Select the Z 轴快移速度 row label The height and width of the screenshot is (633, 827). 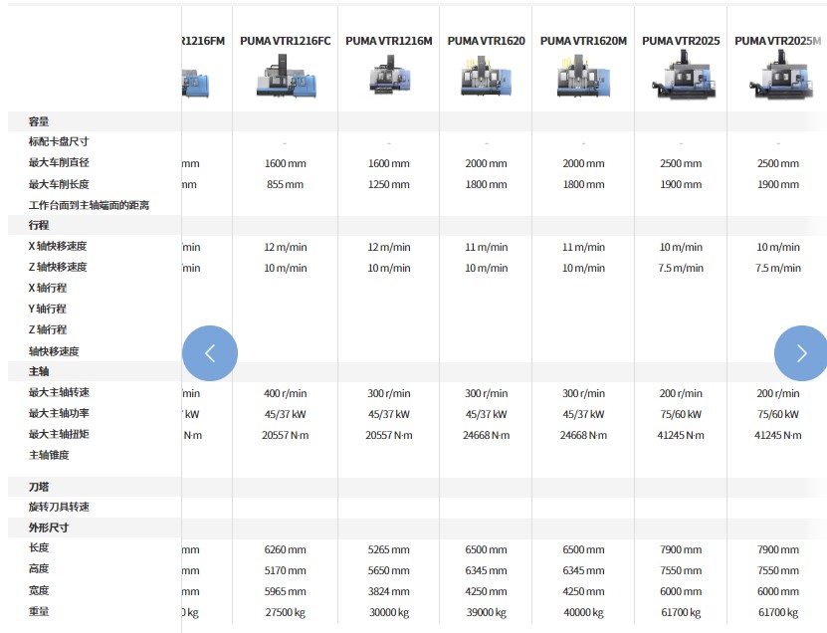click(x=58, y=267)
